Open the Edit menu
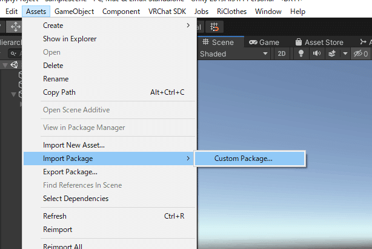Viewport: 372px width, 249px height. point(12,12)
